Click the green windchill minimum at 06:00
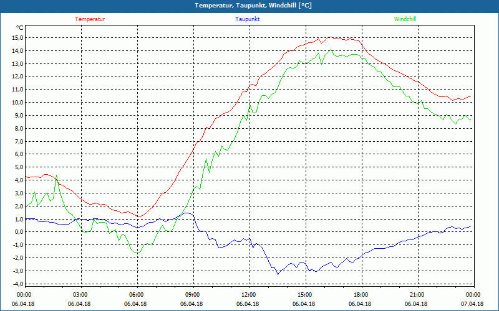This screenshot has width=499, height=311. (137, 253)
